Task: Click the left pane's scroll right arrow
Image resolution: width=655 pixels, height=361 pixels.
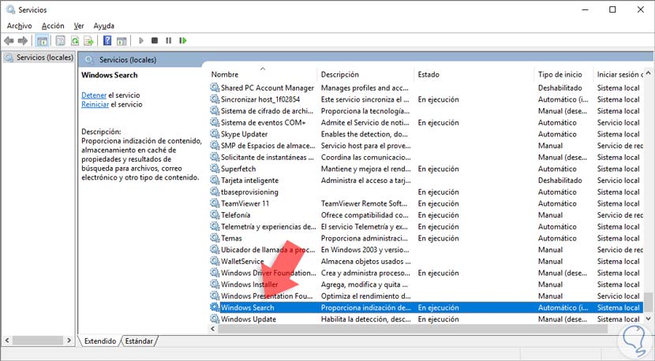Action: pos(69,341)
